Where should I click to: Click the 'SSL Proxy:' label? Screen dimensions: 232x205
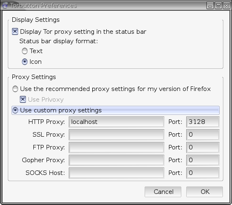(x=49, y=135)
